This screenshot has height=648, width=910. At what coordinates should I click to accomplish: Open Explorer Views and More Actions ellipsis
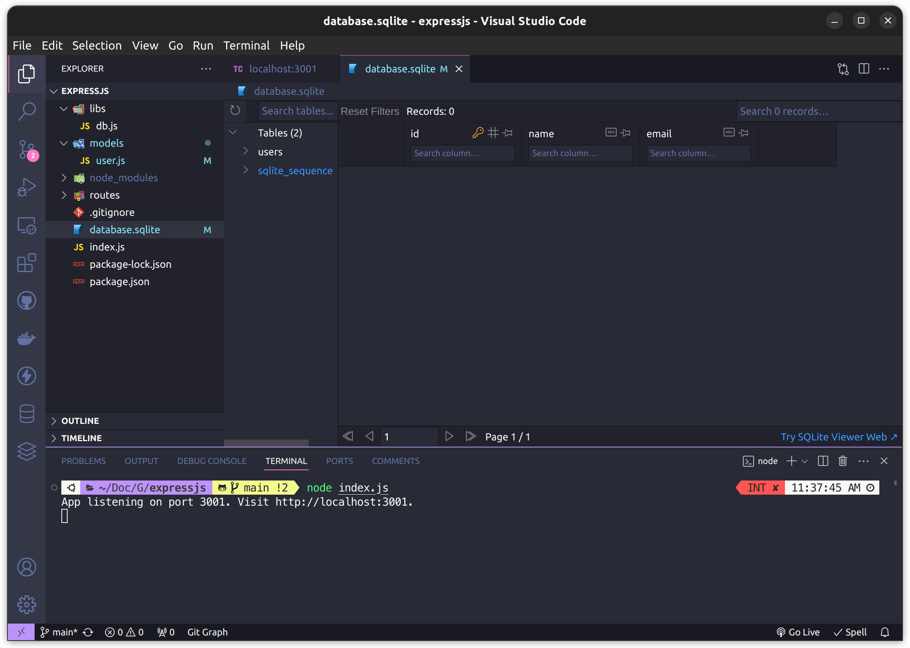pos(206,69)
